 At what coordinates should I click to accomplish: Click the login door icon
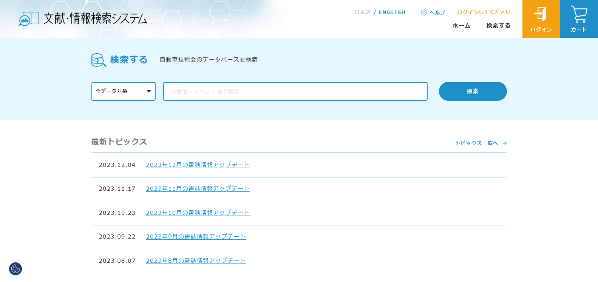541,14
